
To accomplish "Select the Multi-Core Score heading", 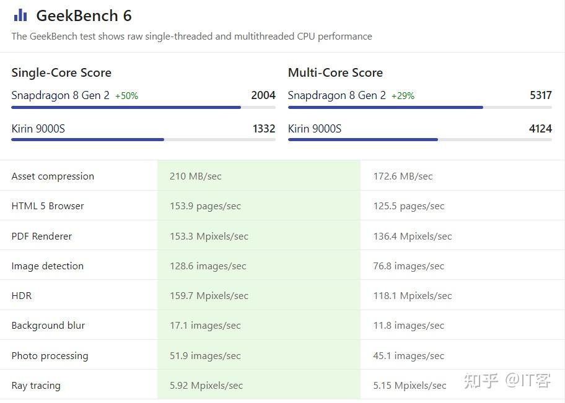I will pyautogui.click(x=335, y=72).
